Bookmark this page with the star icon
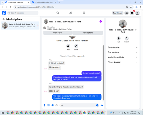Screen dimensions: 143x115 click(x=131, y=7)
